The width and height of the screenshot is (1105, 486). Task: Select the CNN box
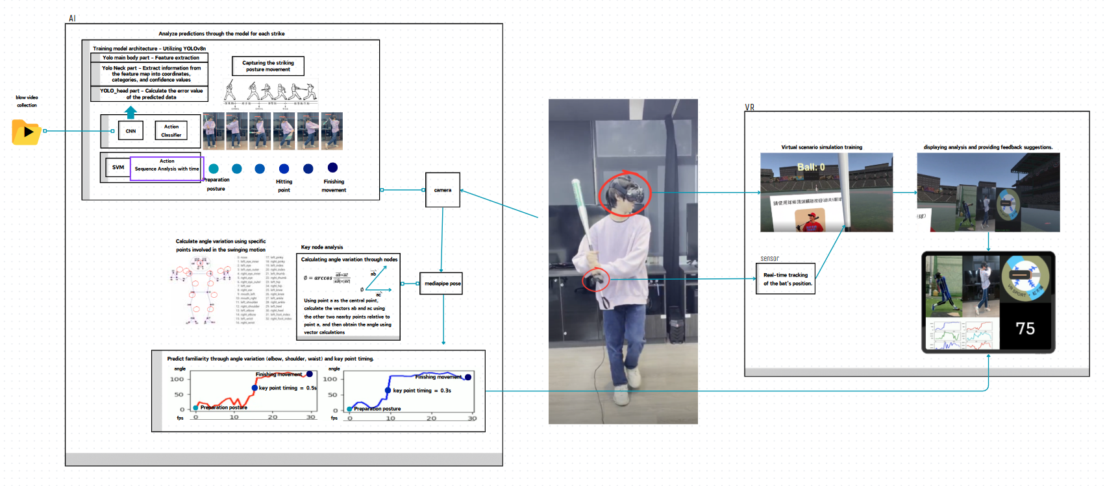coord(130,131)
